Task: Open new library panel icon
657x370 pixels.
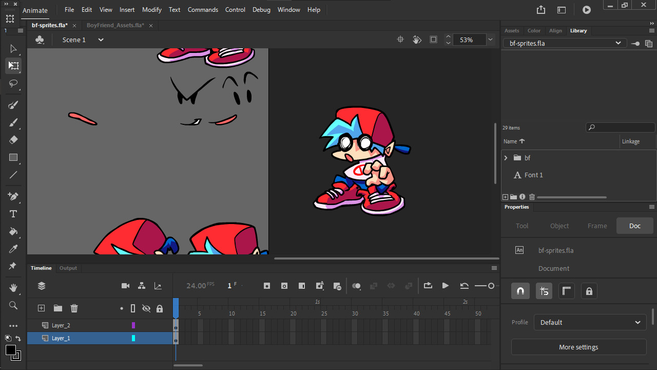Action: 650,43
